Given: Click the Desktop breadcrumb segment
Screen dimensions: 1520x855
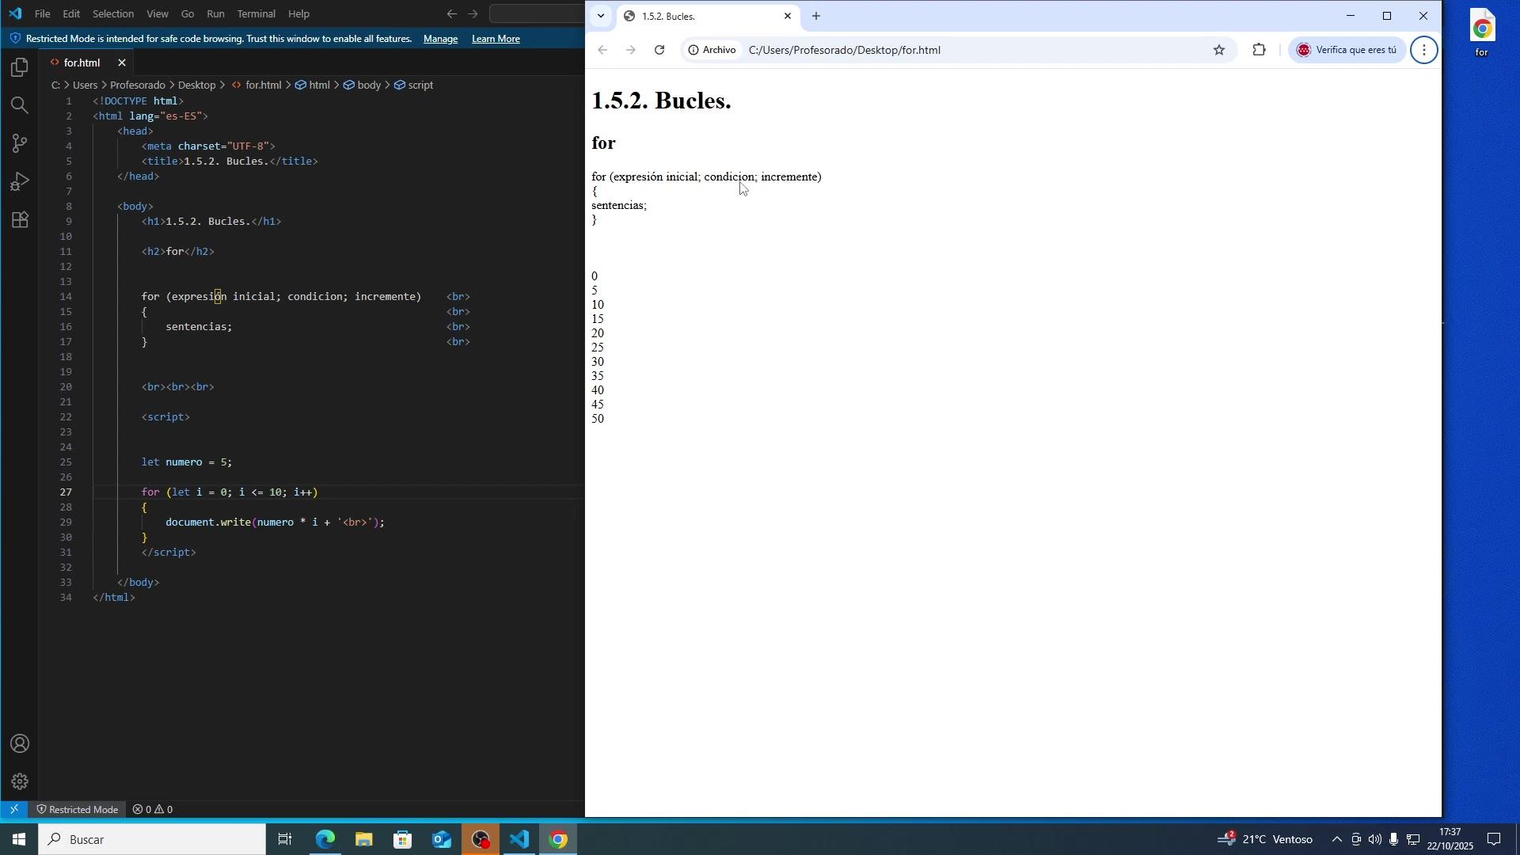Looking at the screenshot, I should point(196,85).
